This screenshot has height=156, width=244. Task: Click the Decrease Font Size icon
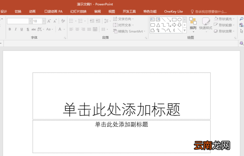(x=55, y=21)
